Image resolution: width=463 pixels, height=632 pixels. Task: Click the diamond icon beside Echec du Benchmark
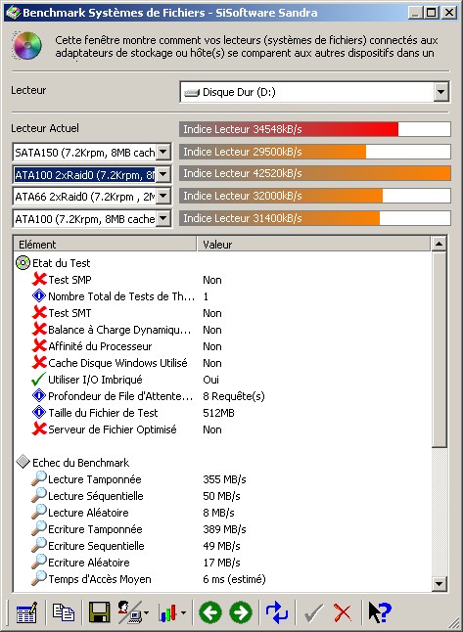23,463
